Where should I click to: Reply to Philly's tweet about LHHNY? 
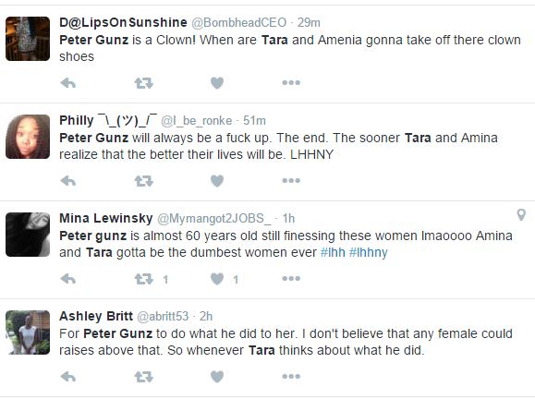pos(67,181)
